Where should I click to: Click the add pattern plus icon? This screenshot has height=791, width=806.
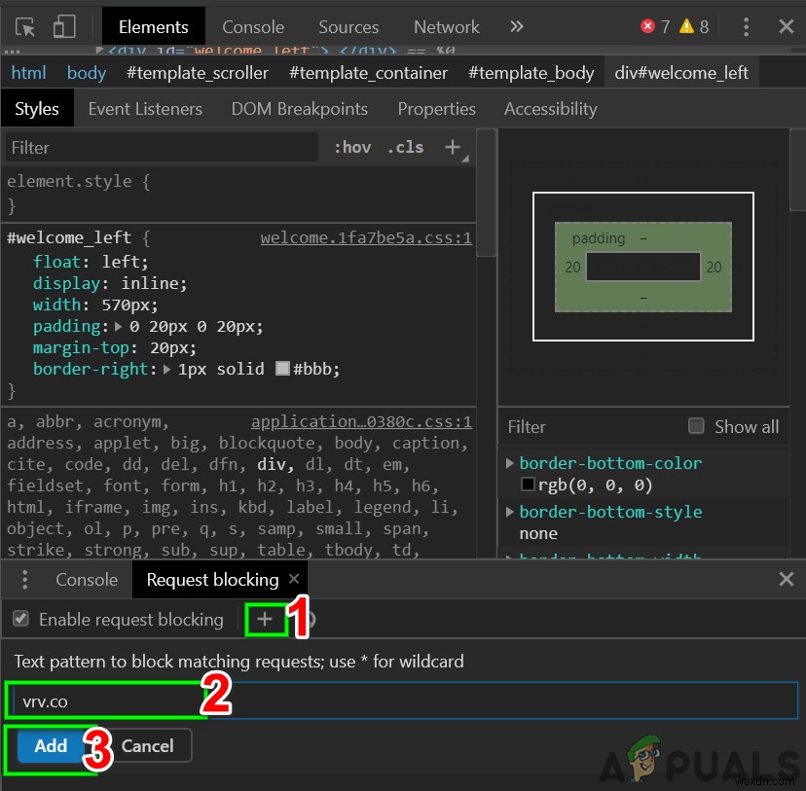tap(265, 619)
